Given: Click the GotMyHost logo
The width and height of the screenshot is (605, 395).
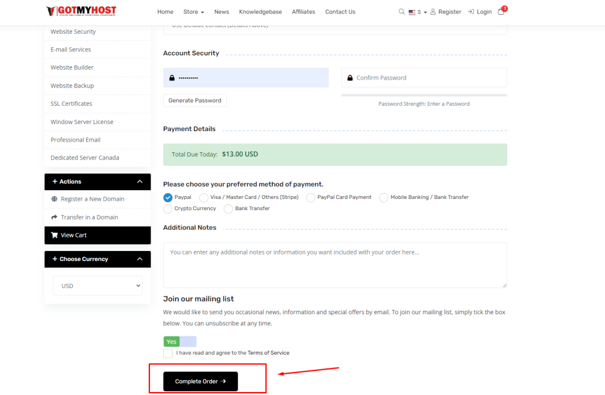Looking at the screenshot, I should 82,11.
